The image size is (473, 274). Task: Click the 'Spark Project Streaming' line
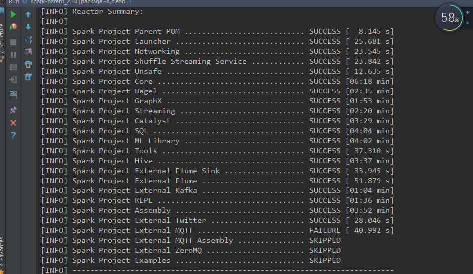pyautogui.click(x=217, y=111)
